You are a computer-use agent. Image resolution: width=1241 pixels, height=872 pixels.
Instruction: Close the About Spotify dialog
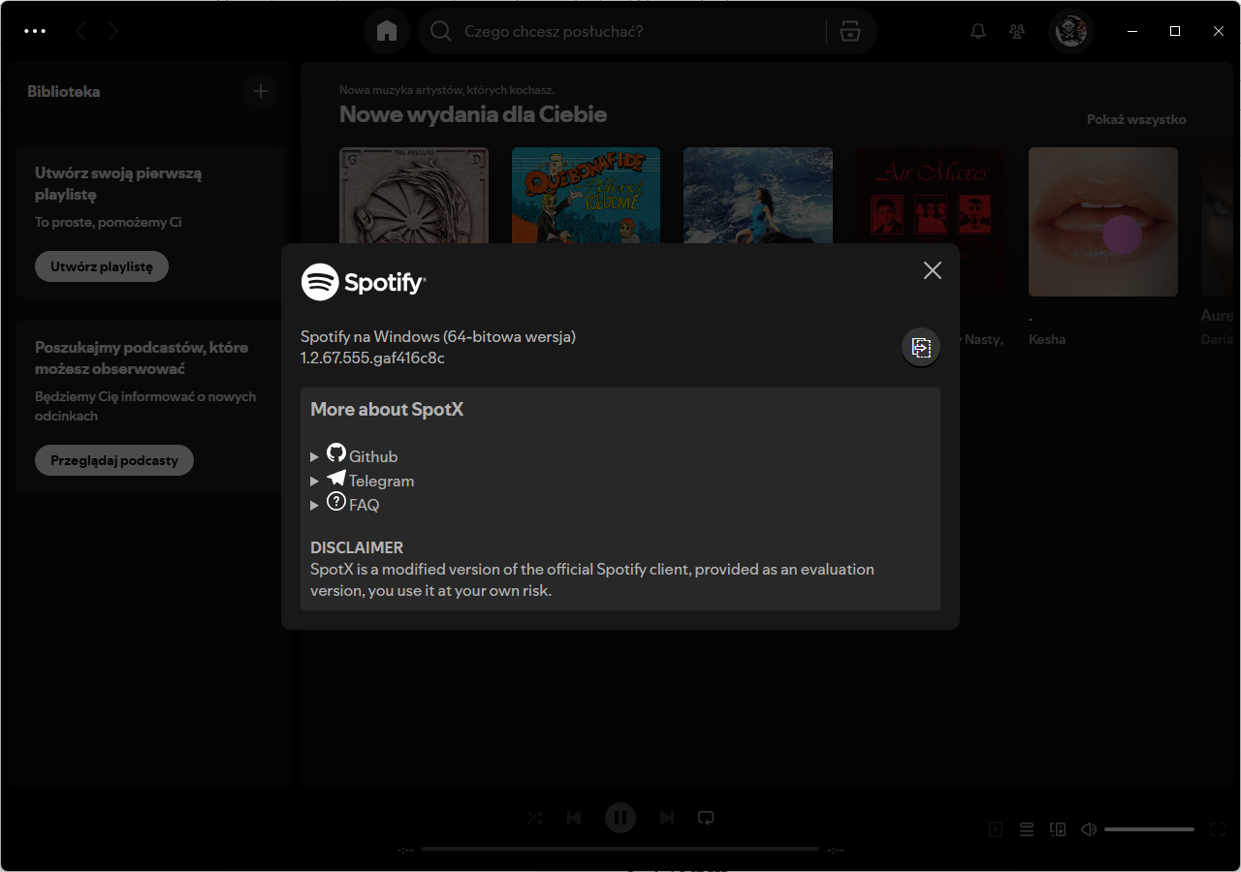tap(933, 270)
